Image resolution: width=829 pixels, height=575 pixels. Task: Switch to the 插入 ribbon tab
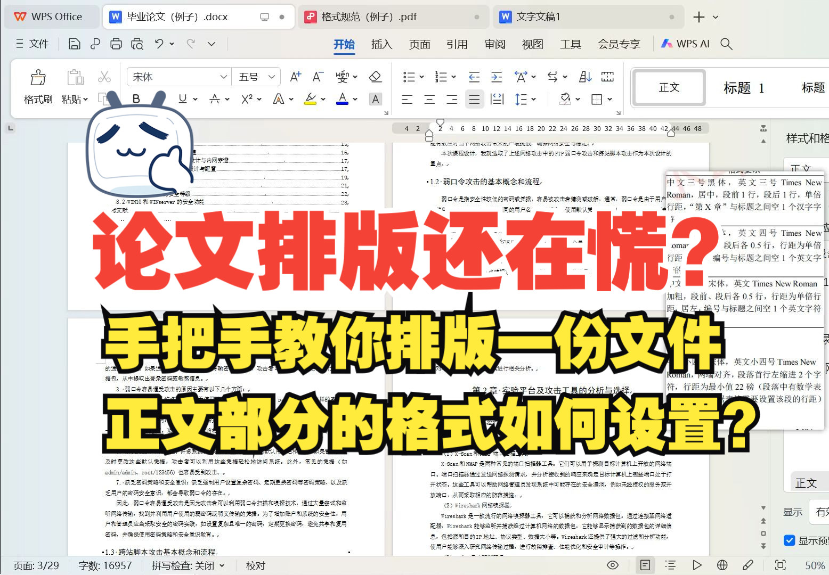(381, 44)
